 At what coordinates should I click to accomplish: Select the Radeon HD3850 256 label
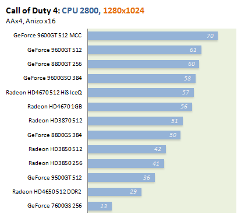[x=55, y=163]
